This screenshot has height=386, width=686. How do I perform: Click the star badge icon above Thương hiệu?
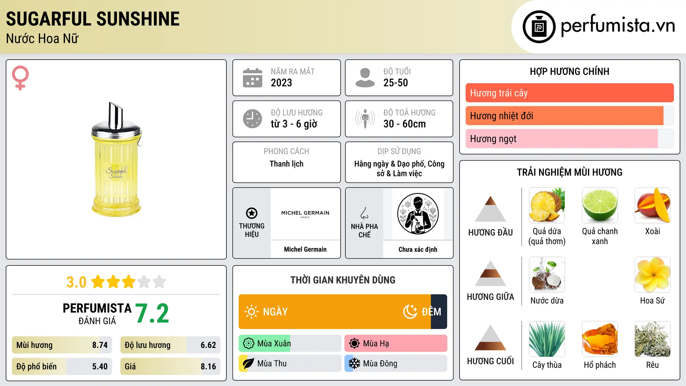252,213
